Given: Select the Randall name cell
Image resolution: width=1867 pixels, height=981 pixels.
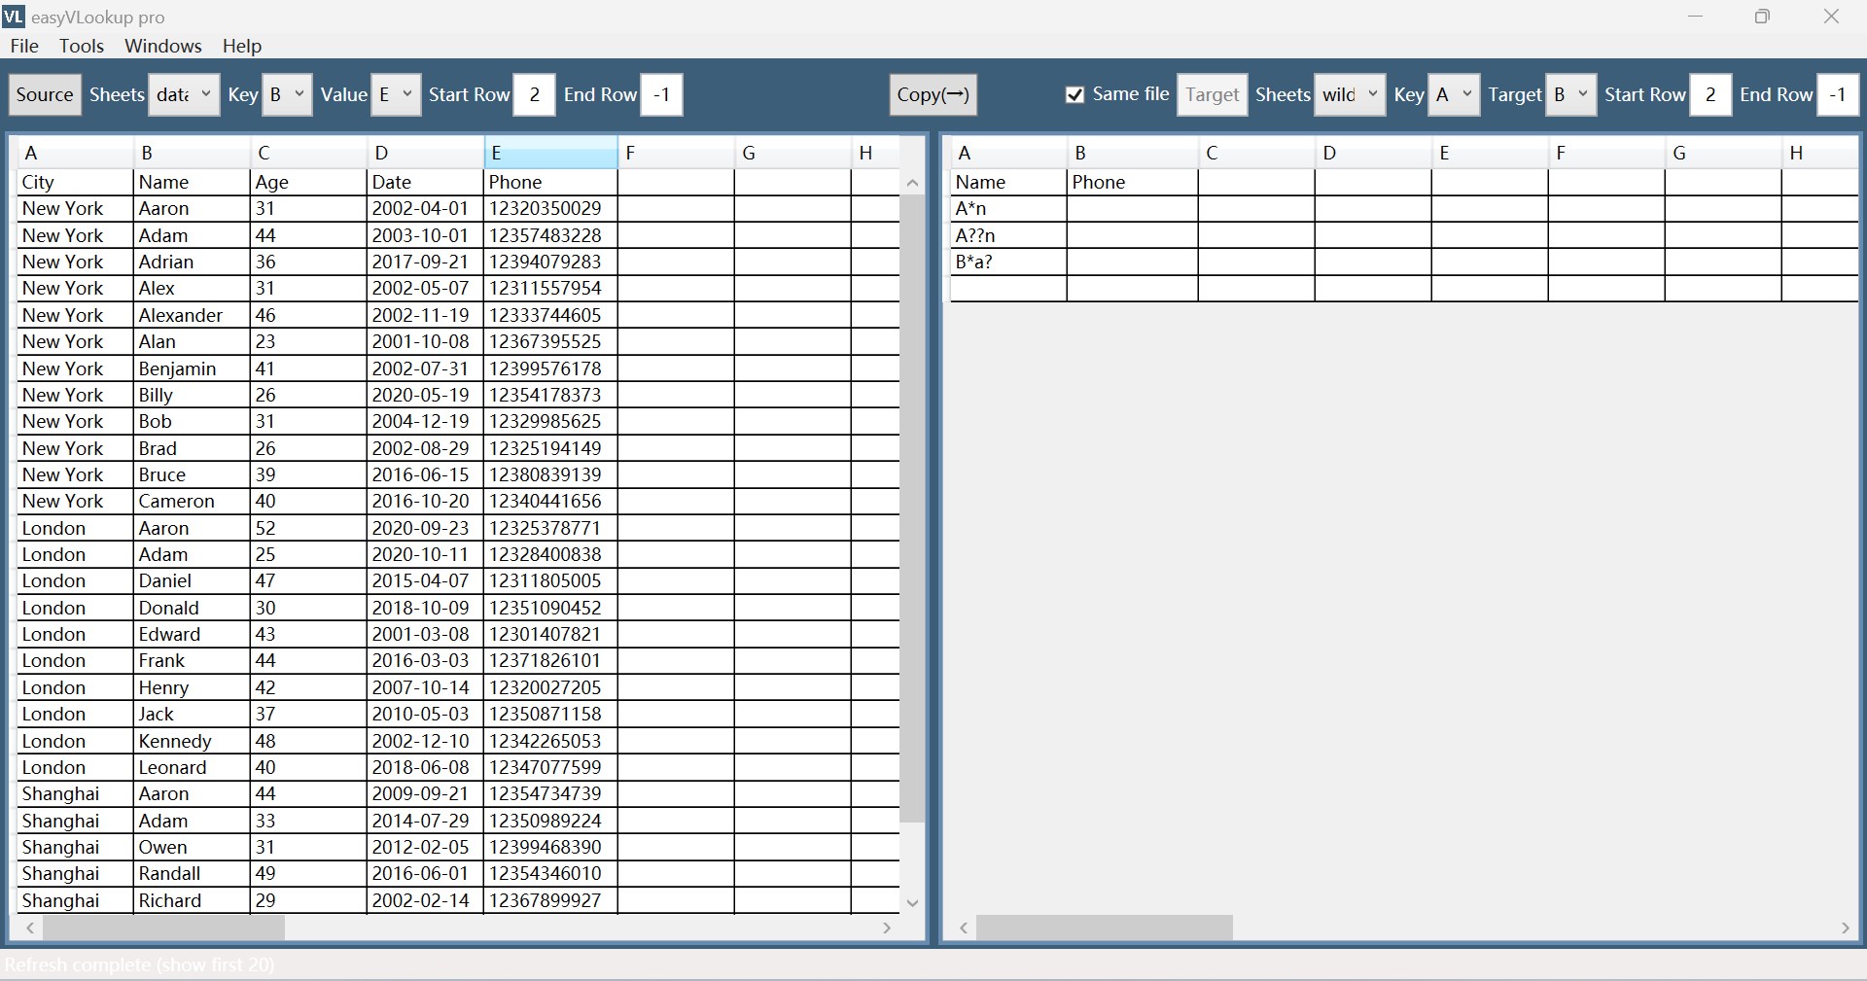Looking at the screenshot, I should [191, 873].
